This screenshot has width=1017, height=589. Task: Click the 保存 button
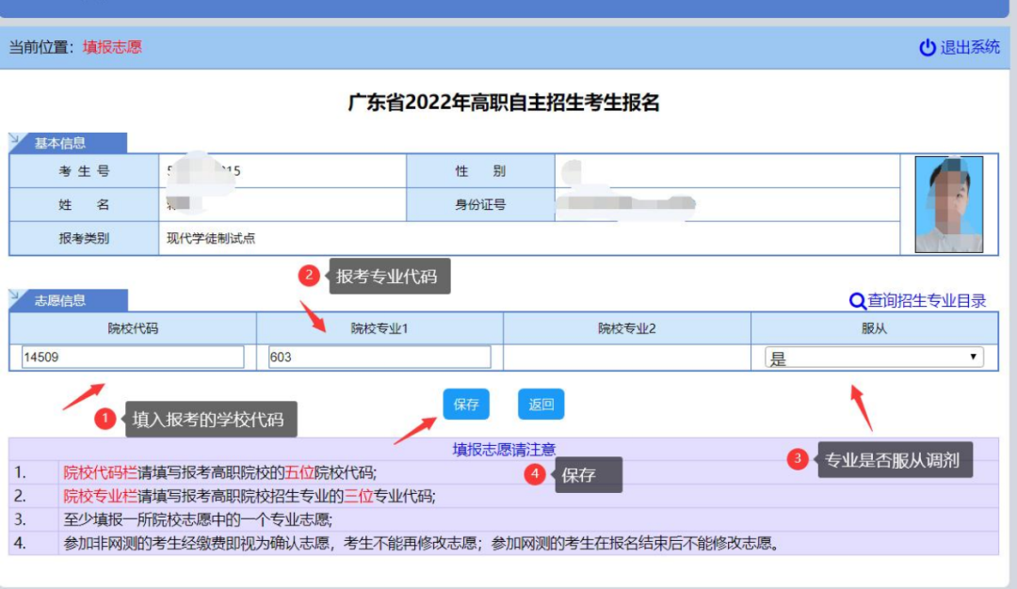point(466,405)
